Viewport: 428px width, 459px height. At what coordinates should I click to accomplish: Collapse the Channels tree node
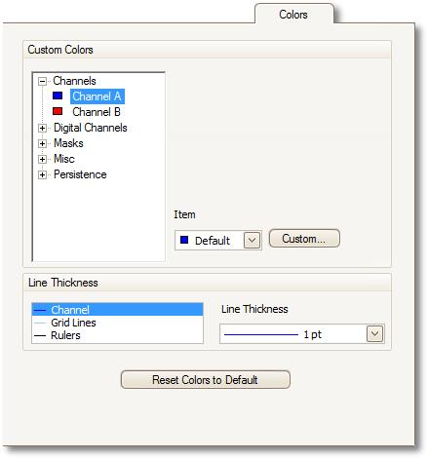42,81
